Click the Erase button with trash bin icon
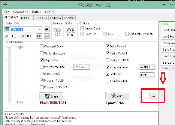 pos(51,96)
